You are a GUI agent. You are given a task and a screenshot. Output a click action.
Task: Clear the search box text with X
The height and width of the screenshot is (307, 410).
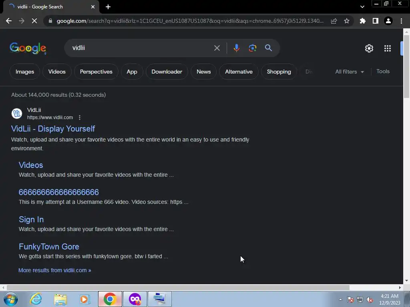217,48
